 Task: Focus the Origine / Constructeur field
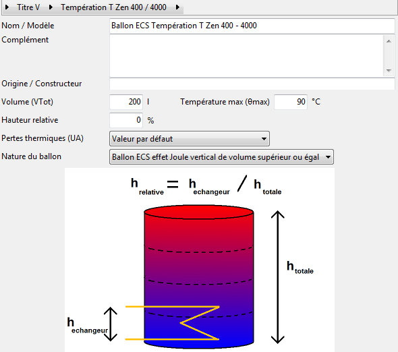tap(252, 84)
